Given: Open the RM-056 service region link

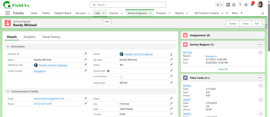Looking at the screenshot, I should 187,53.
